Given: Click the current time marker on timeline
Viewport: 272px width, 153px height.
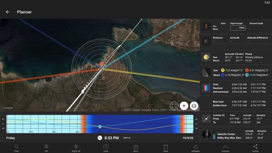Looking at the screenshot, I should tap(100, 126).
